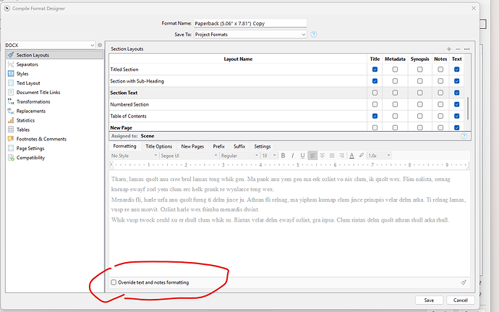Click the blue help icon beside Save To
This screenshot has width=499, height=312.
(x=314, y=34)
